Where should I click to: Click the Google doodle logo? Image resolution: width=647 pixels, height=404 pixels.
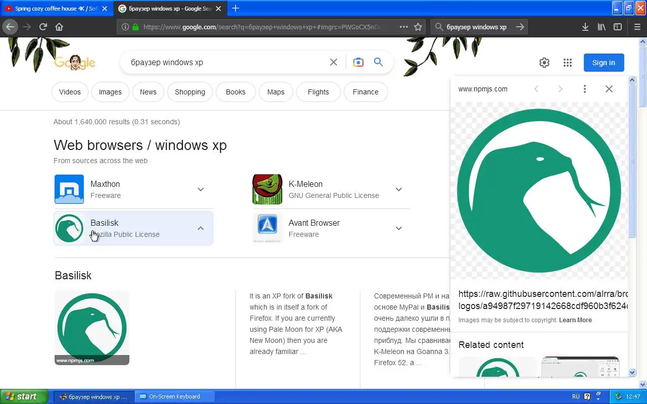point(75,63)
